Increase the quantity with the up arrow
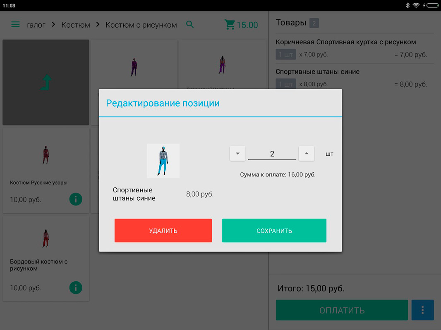Image resolution: width=441 pixels, height=330 pixels. tap(307, 153)
